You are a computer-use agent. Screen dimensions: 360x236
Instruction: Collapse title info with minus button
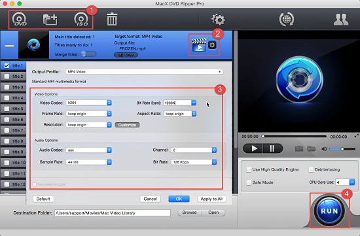point(9,46)
